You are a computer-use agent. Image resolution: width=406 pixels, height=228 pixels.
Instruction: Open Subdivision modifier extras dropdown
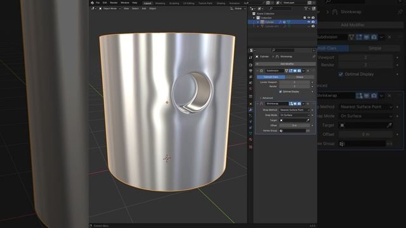point(303,70)
